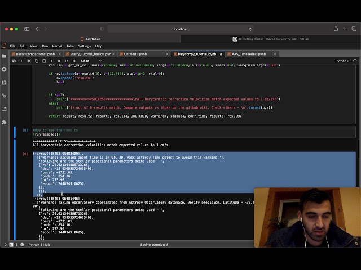The height and width of the screenshot is (270, 361).
Task: Switch to Starry_Tutorial_basics.ipynb tab
Action: tap(88, 54)
